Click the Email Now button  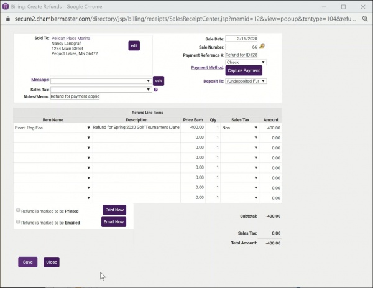[114, 221]
